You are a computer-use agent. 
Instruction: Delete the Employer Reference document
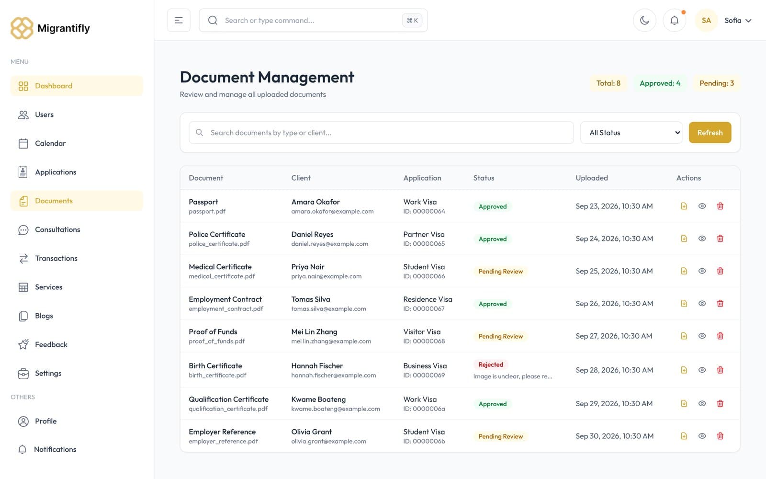[x=720, y=436]
